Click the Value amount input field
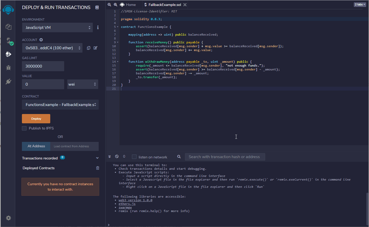Viewport: 369px width, 227px height. (43, 84)
